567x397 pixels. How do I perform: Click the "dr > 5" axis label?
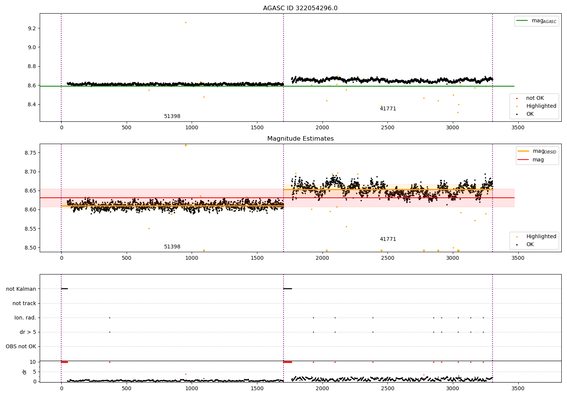click(x=28, y=332)
